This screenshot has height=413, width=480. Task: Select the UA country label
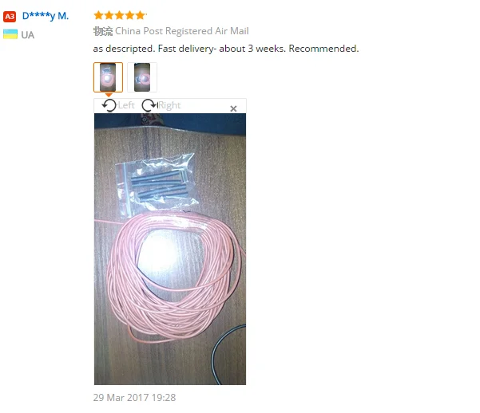pyautogui.click(x=27, y=35)
